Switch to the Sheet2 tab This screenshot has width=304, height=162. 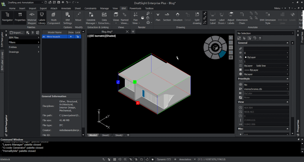[x=119, y=135]
